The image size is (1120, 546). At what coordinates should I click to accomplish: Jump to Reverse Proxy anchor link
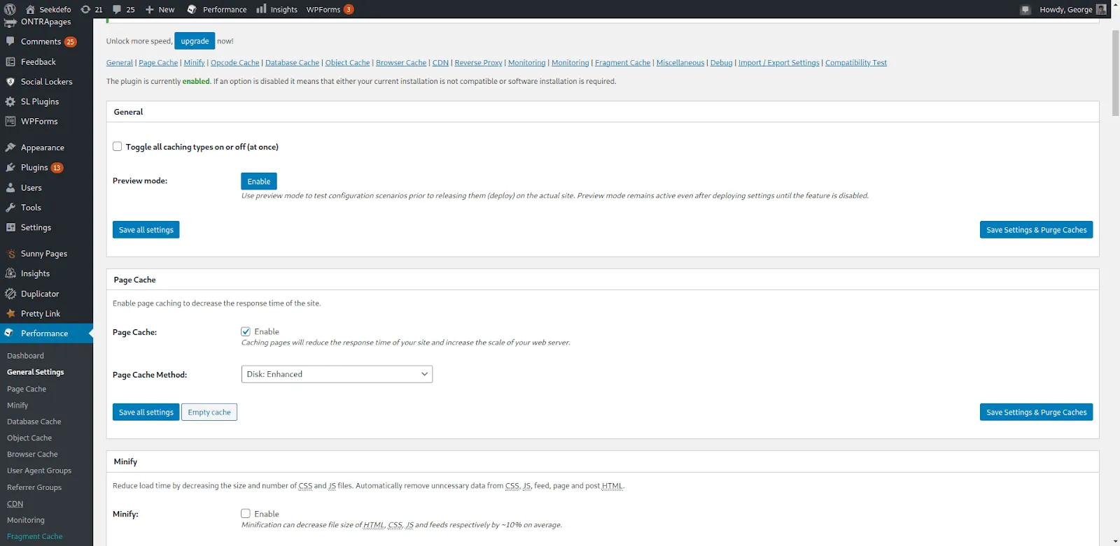(478, 63)
